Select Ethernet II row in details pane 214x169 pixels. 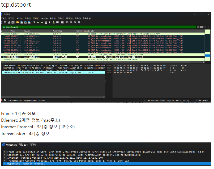(x=54, y=68)
